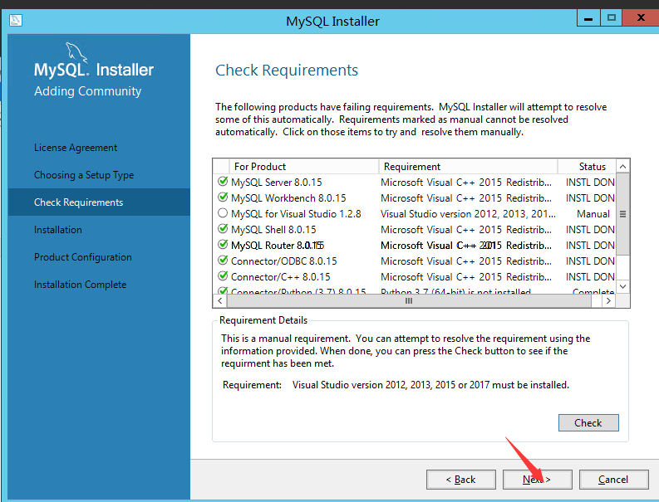Open the Choosing a Setup Type step
This screenshot has width=659, height=502.
84,175
